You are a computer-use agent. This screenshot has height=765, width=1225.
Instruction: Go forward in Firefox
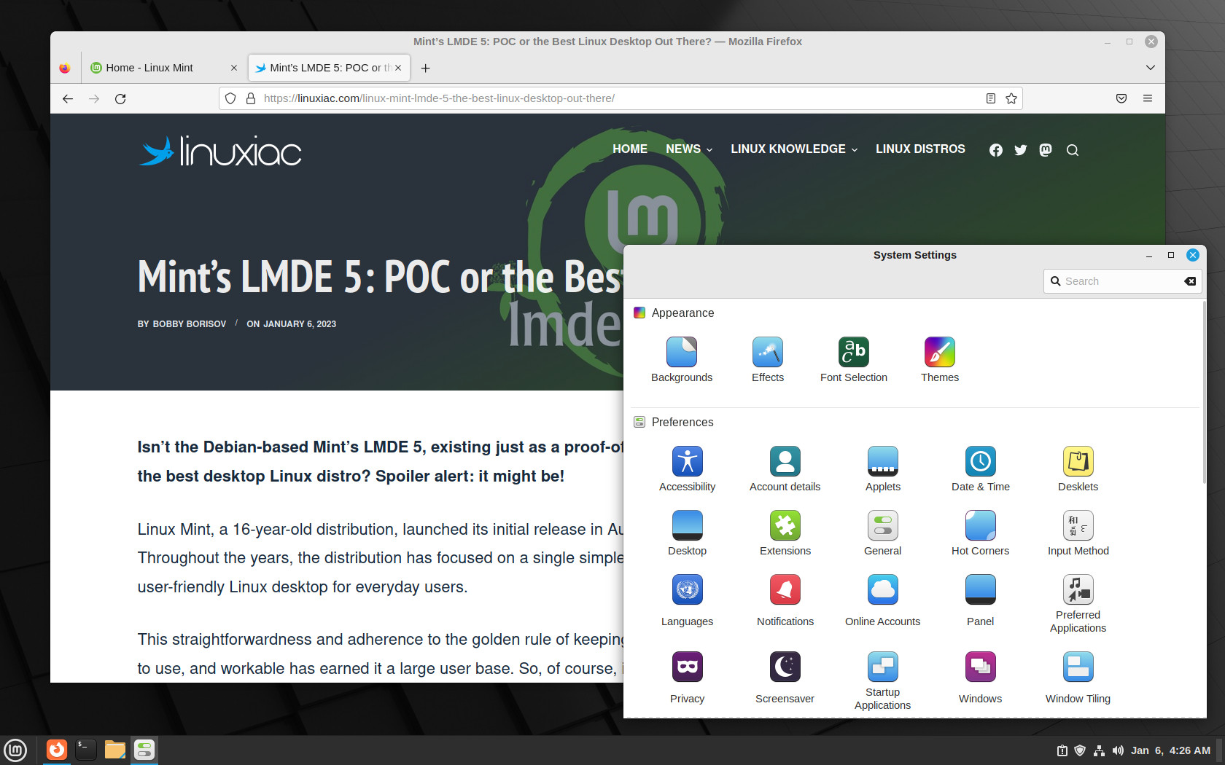[94, 98]
